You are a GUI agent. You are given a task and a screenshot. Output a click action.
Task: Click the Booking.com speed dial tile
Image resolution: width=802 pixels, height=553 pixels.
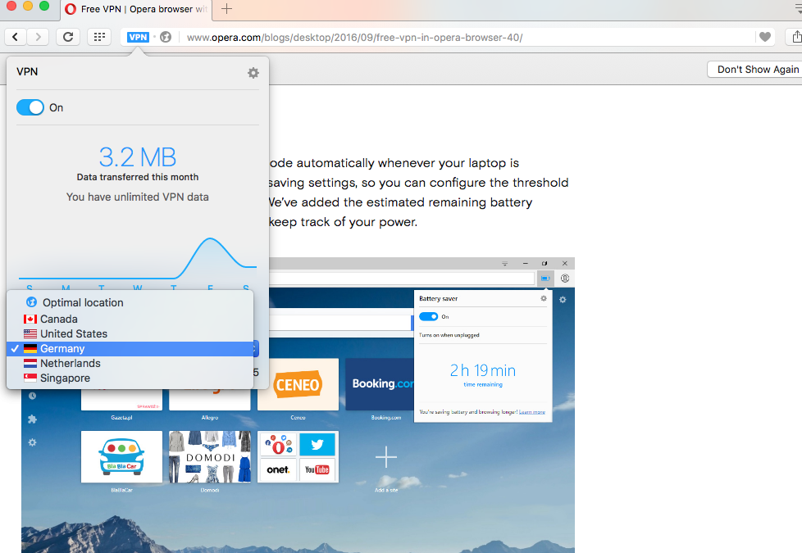tap(380, 384)
